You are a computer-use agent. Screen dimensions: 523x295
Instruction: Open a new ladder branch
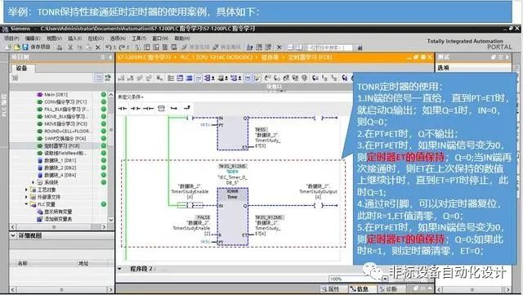pyautogui.click(x=174, y=108)
